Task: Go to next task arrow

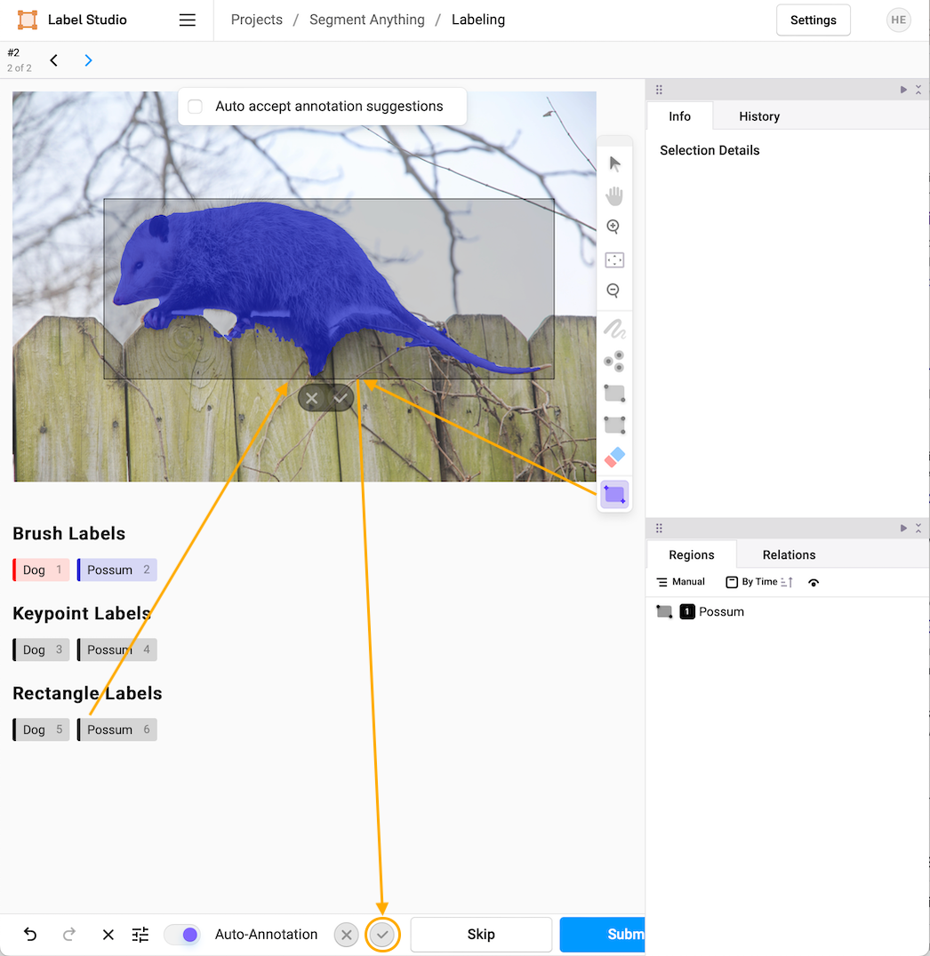Action: [x=89, y=60]
